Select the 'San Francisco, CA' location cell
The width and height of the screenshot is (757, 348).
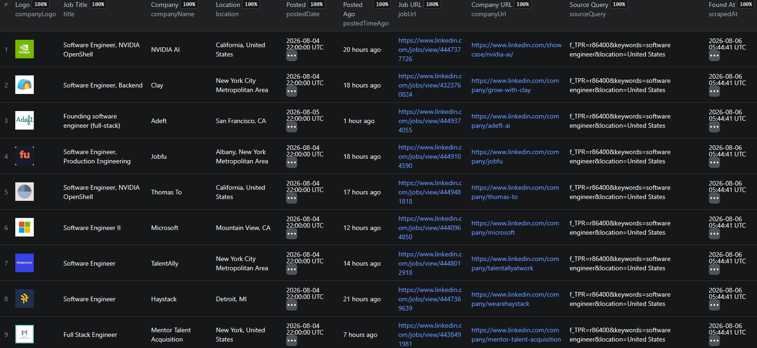pyautogui.click(x=241, y=121)
